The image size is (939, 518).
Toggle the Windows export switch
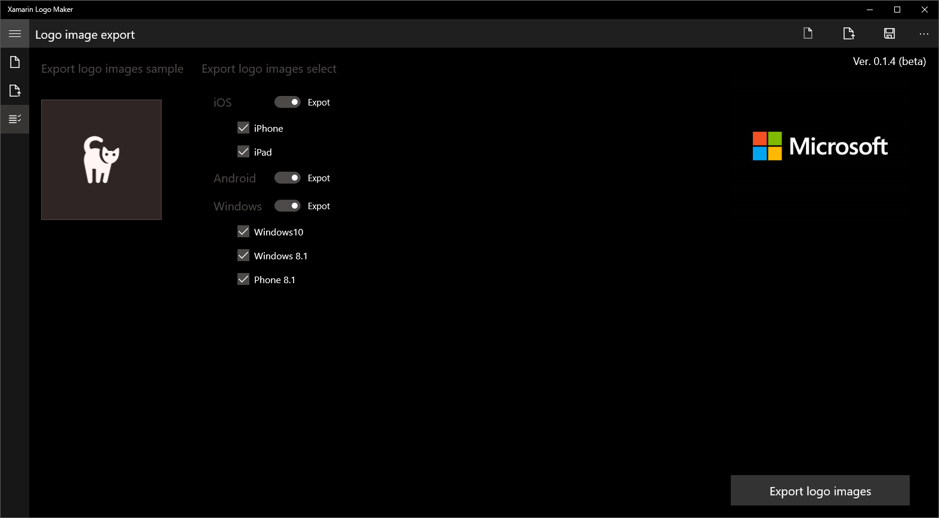click(287, 206)
